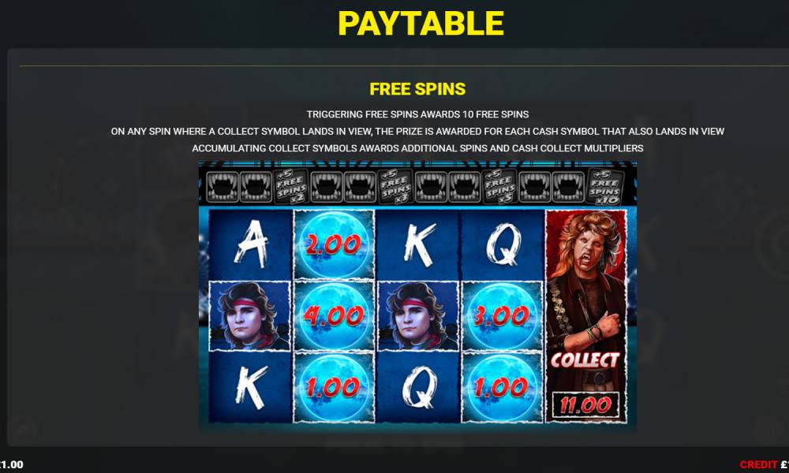This screenshot has height=473, width=789.
Task: Click the top-row K card symbol
Action: [x=418, y=244]
